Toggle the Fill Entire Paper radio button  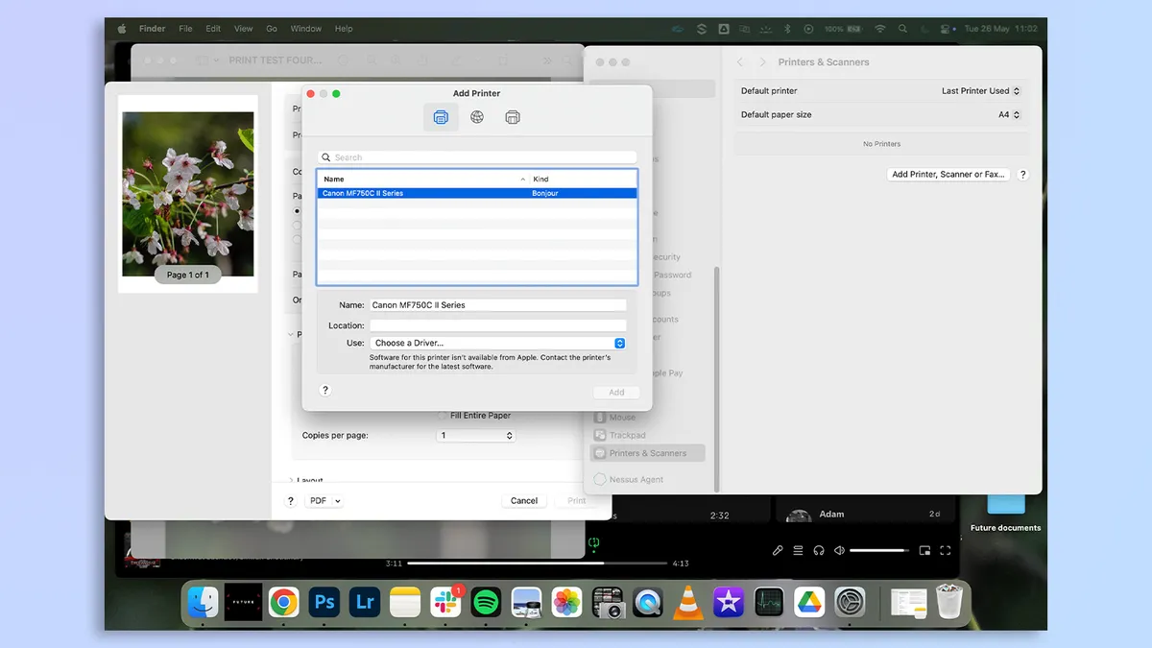click(443, 416)
